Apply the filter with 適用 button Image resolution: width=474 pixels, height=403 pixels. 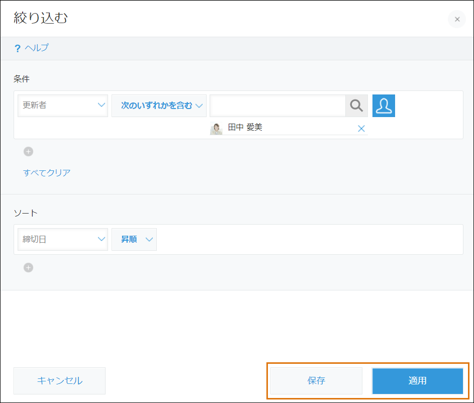click(417, 380)
